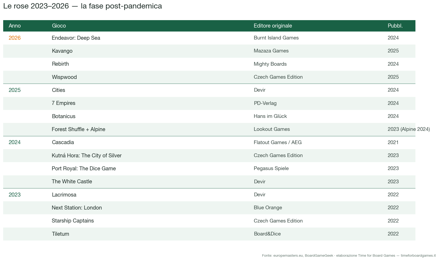The image size is (438, 258).
Task: Click the Editore originale column header
Action: (273, 26)
